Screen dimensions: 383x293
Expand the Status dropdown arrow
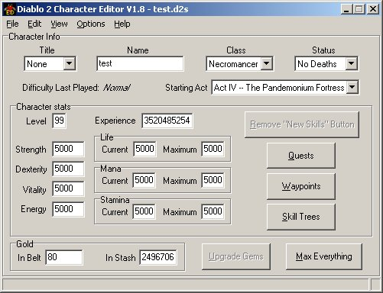point(351,63)
